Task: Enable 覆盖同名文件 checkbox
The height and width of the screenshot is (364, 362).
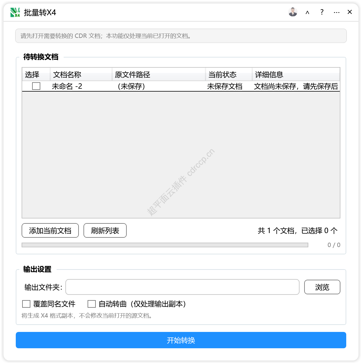Action: tap(26, 304)
